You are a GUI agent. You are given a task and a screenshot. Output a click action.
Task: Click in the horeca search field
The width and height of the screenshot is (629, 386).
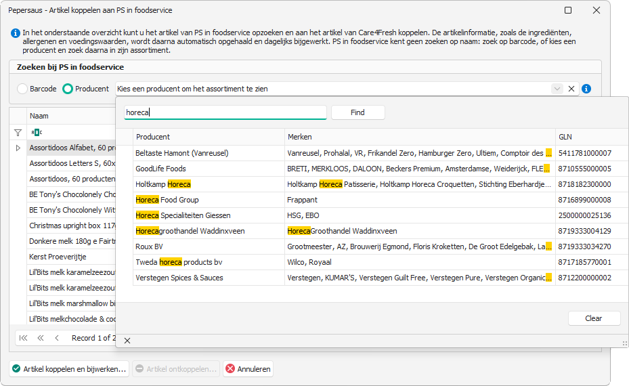click(225, 112)
